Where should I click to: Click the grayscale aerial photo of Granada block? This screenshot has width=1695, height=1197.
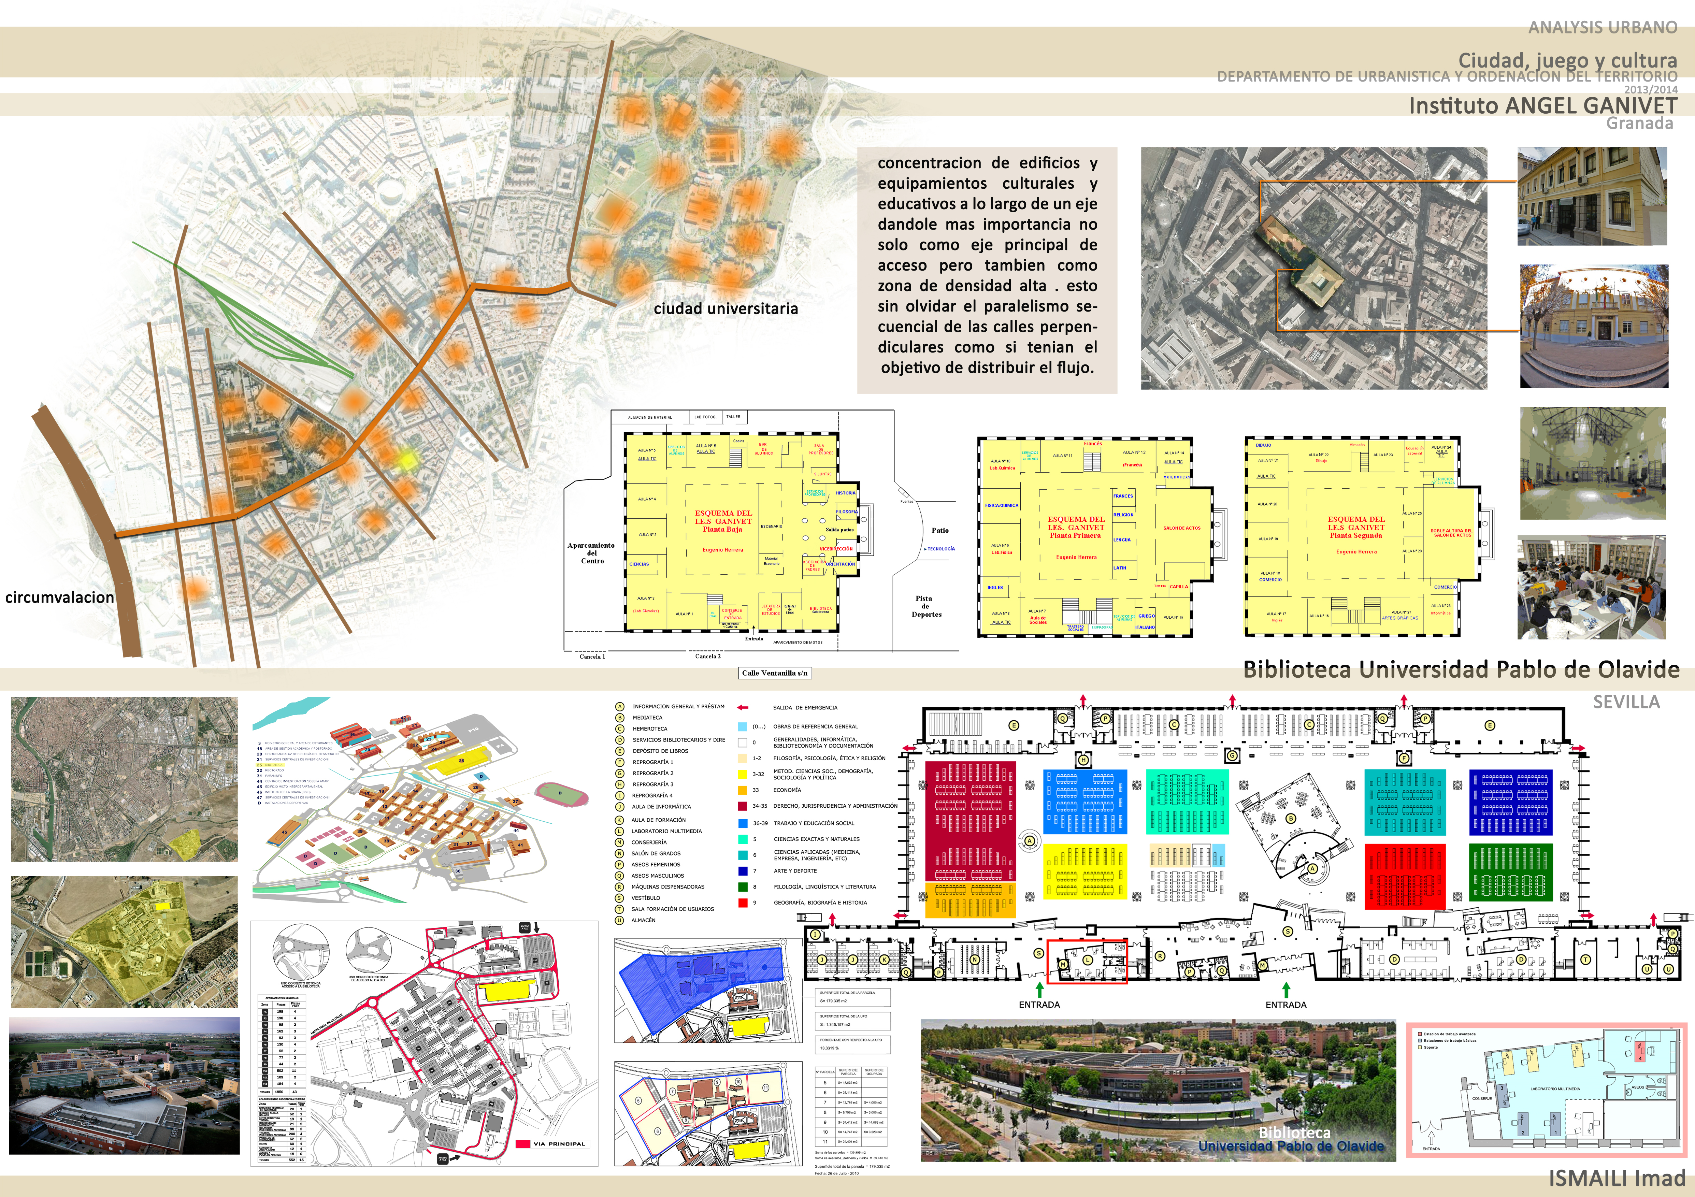[x=1314, y=268]
